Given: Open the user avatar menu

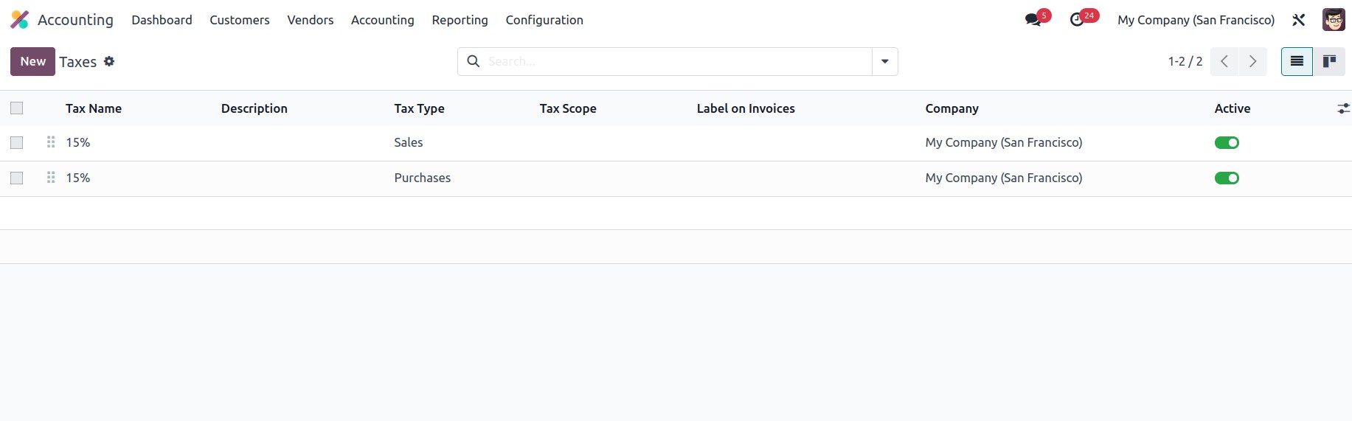Looking at the screenshot, I should coord(1334,20).
